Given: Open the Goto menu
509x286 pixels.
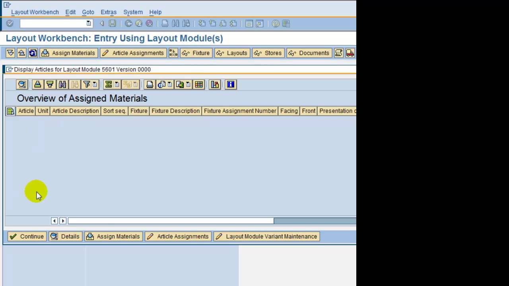Looking at the screenshot, I should [x=88, y=12].
